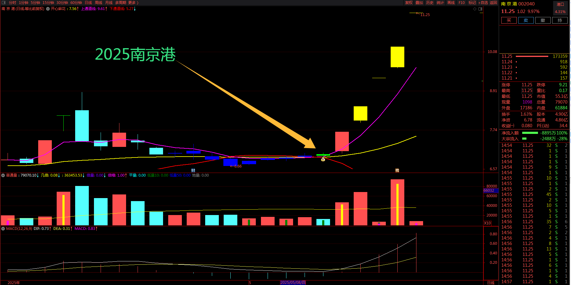Switch to 分时 intraday view
The image size is (571, 285).
[12, 2]
